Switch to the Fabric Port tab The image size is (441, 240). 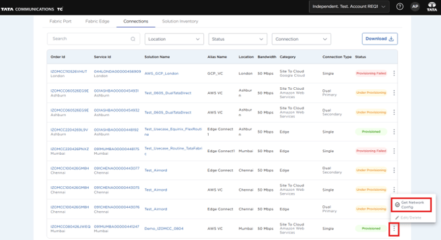[61, 21]
